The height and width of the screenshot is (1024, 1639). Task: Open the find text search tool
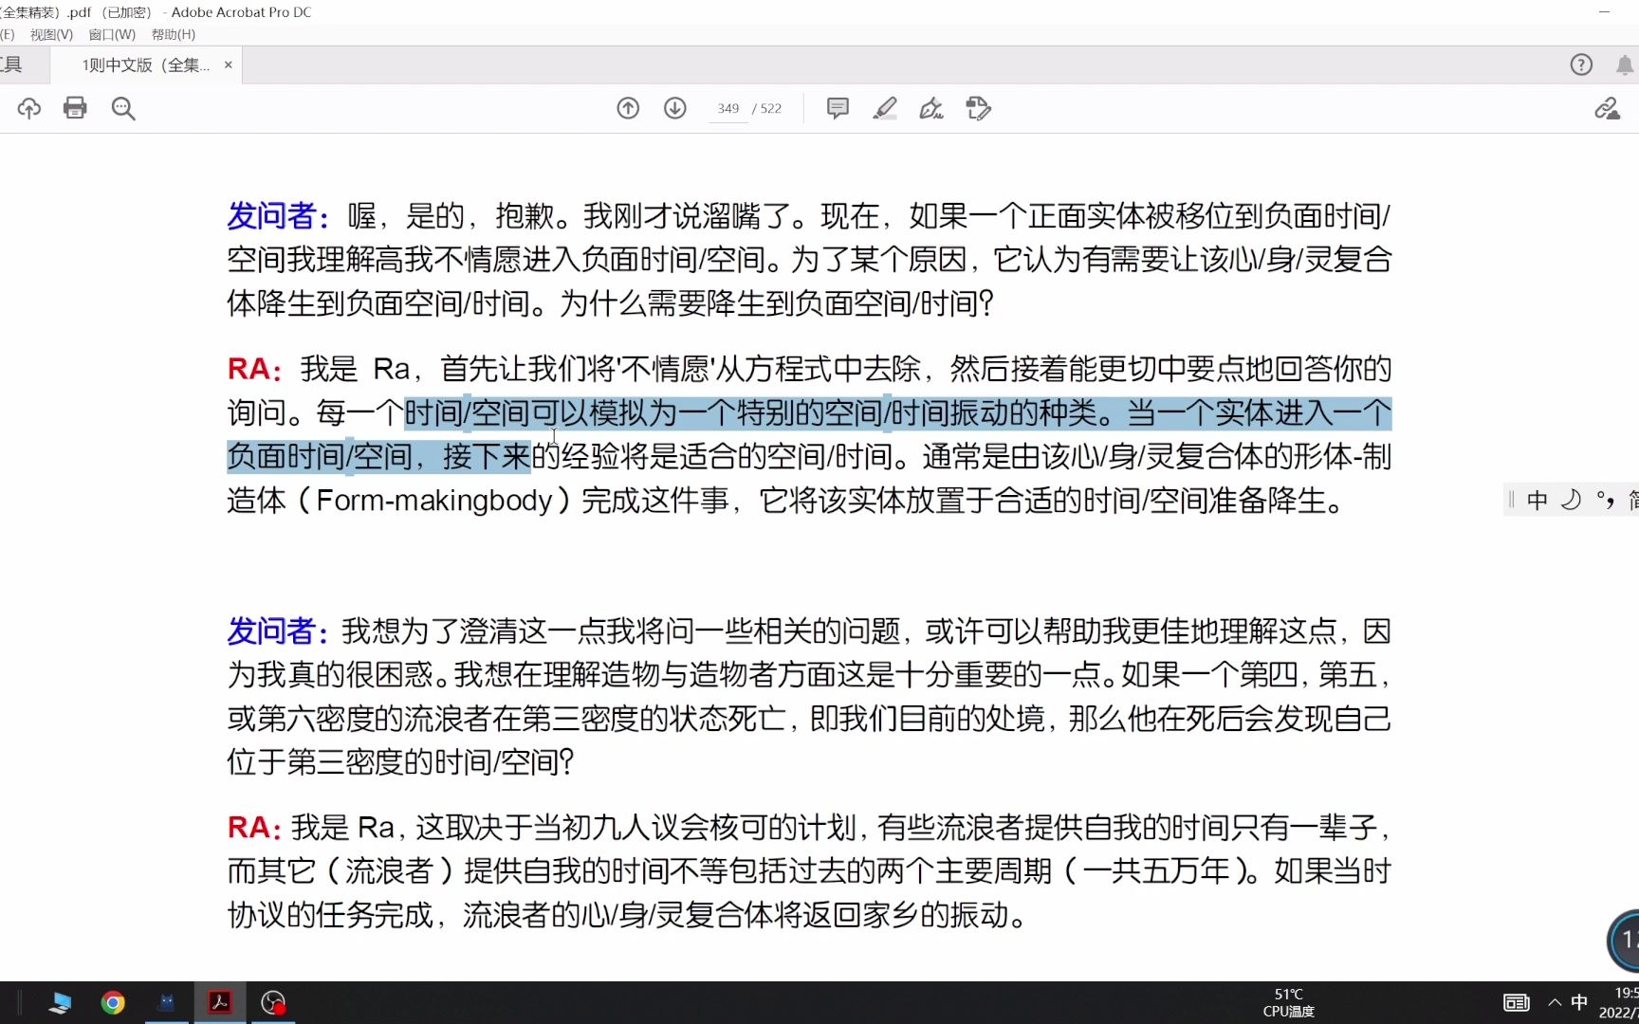[x=123, y=108]
